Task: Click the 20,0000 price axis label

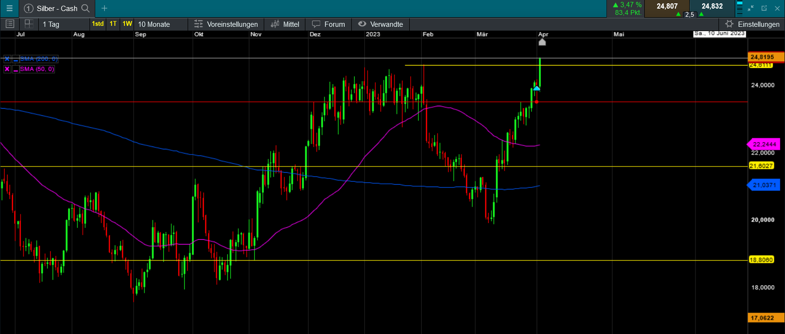Action: tap(763, 220)
